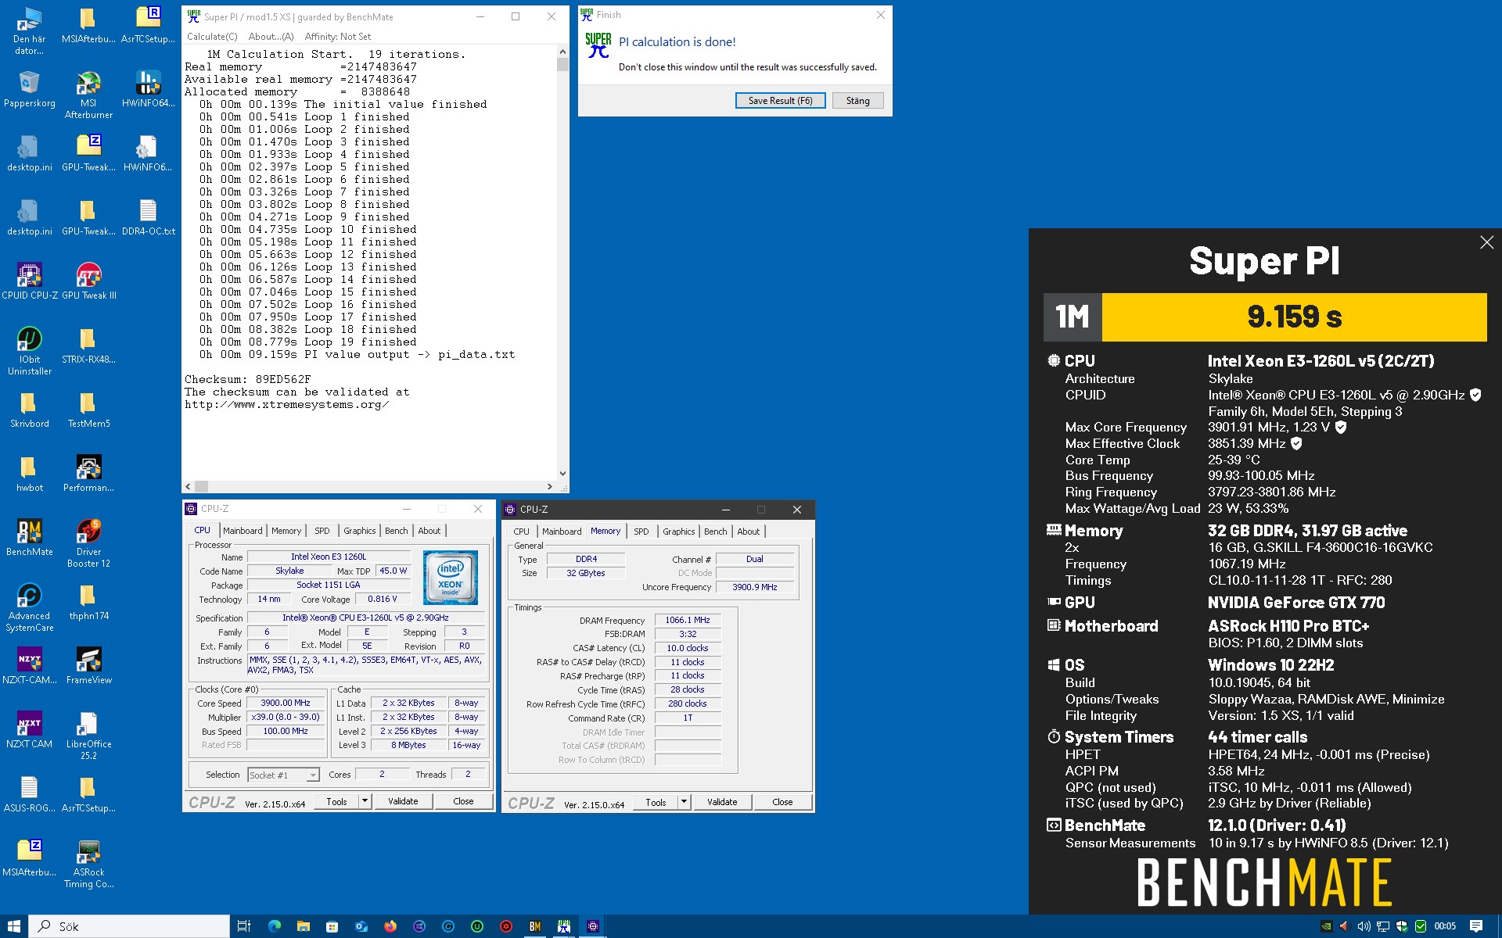Click CPU-Z taskbar icon
Screen dimensions: 1502x938
[593, 926]
